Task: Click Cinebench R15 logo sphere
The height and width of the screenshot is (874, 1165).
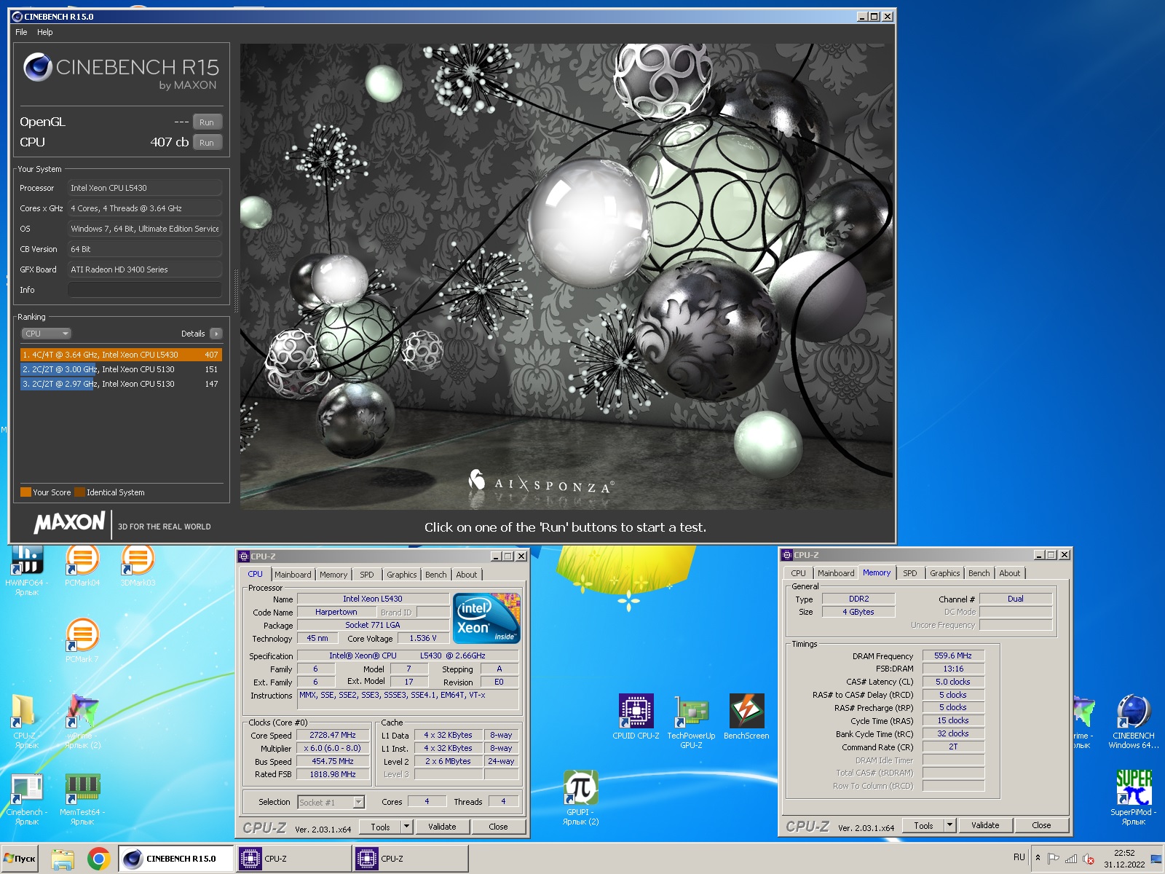Action: (x=37, y=68)
